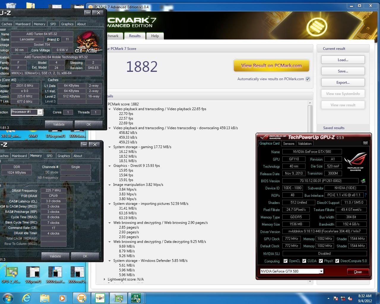Collapse Data decrypting 9.25 MB/s node
Image resolution: width=380 pixels, height=304 pixels.
coord(110,242)
